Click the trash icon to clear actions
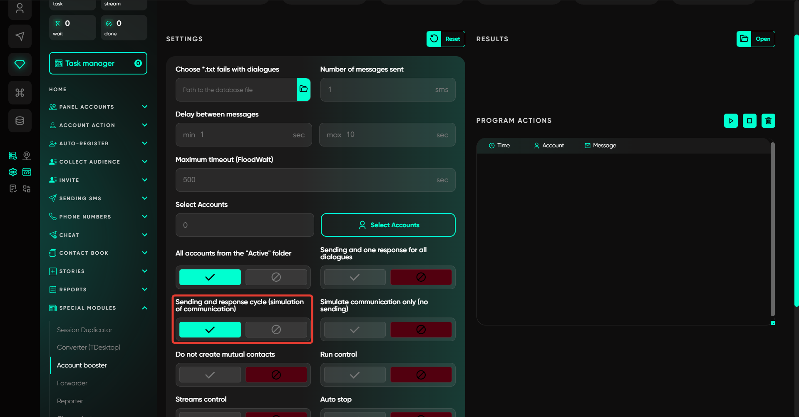799x417 pixels. [768, 121]
